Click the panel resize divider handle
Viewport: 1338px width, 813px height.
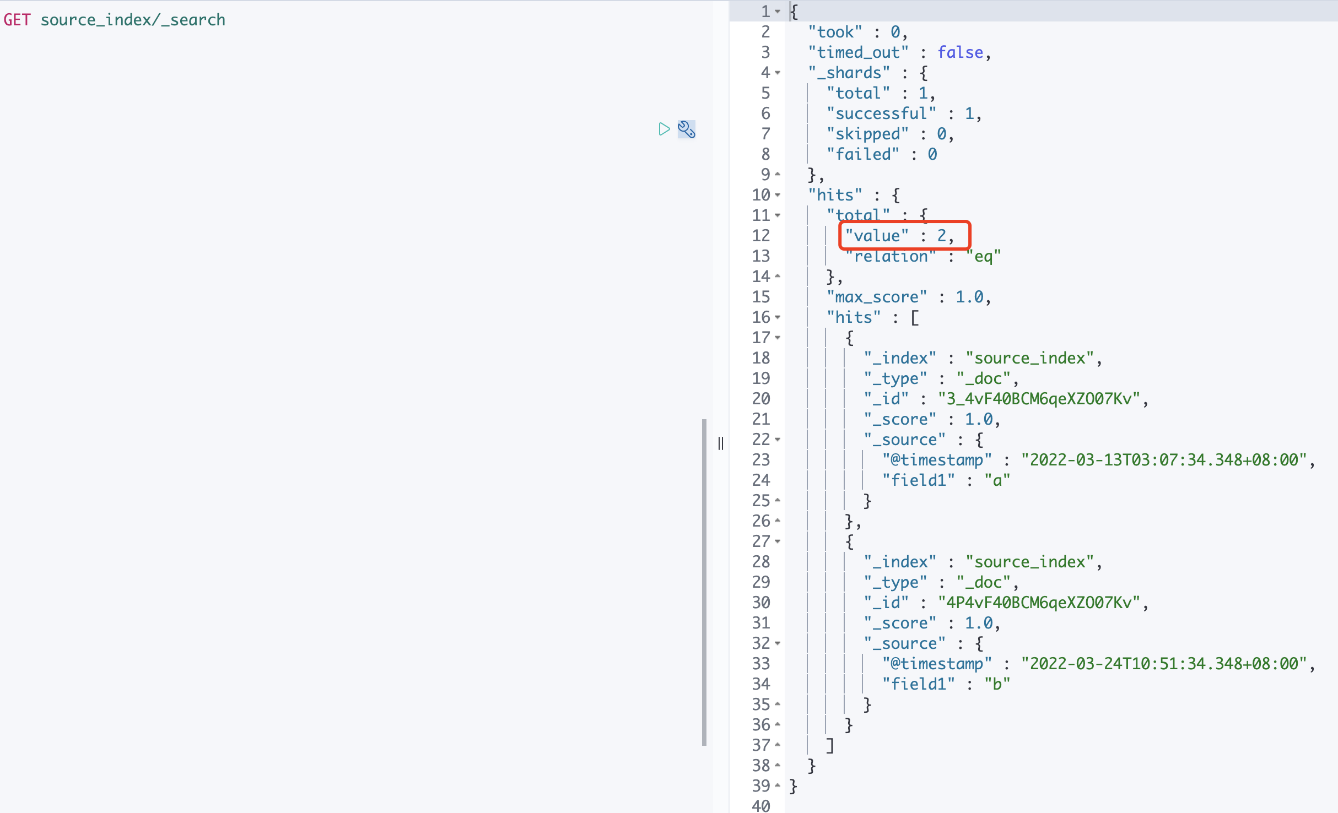click(x=721, y=443)
